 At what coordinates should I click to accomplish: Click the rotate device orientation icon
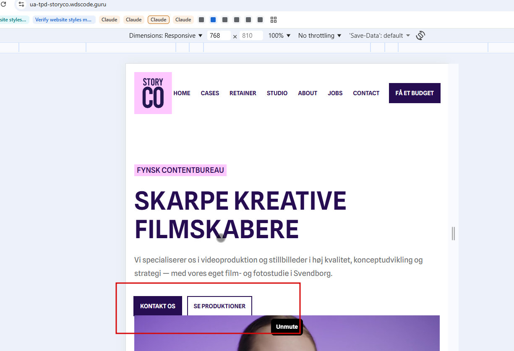tap(420, 36)
